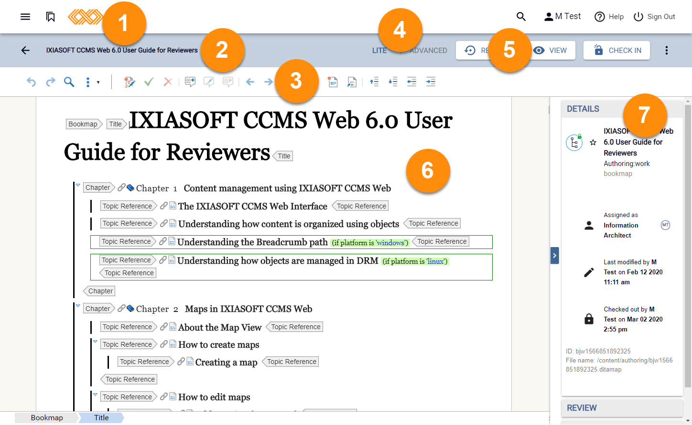This screenshot has width=692, height=425.
Task: Collapse Chapter 1 using its triangle
Action: coord(78,185)
